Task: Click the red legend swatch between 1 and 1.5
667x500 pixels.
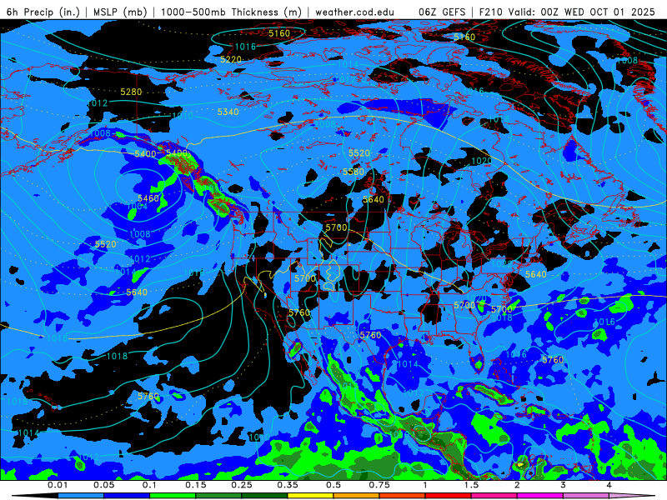Action: [449, 496]
